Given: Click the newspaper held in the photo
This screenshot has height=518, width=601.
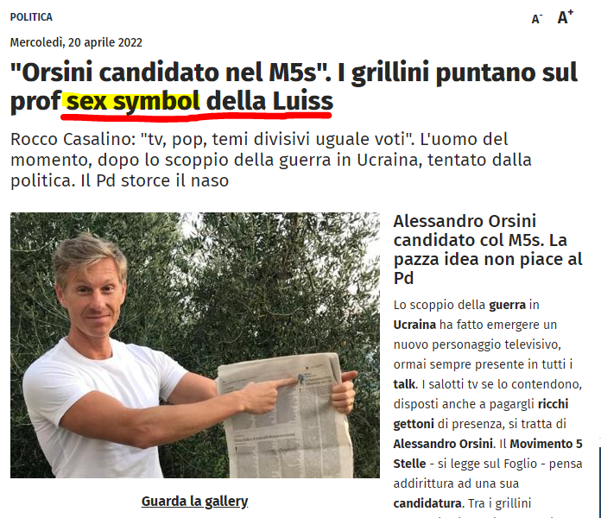Looking at the screenshot, I should [x=286, y=416].
